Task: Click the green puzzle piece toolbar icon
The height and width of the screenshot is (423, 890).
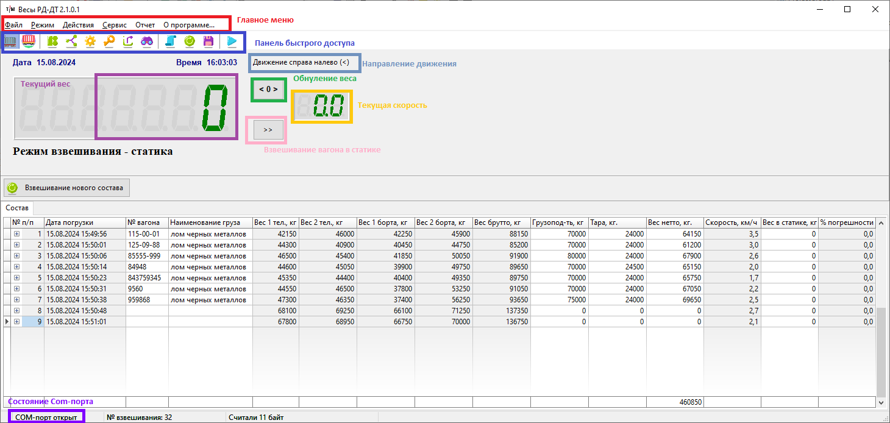Action: tap(52, 41)
